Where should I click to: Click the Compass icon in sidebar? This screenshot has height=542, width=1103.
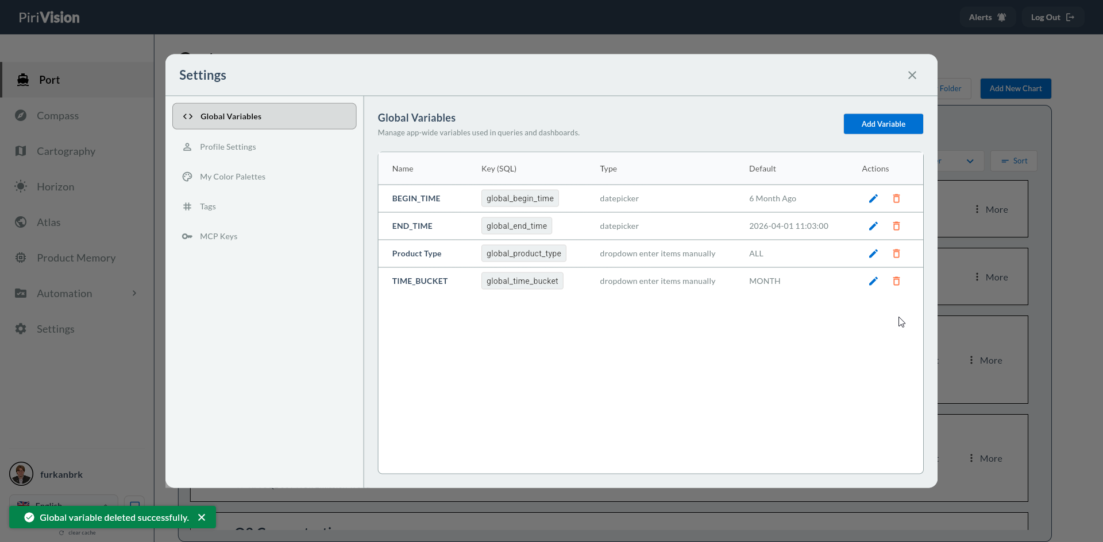tap(21, 115)
